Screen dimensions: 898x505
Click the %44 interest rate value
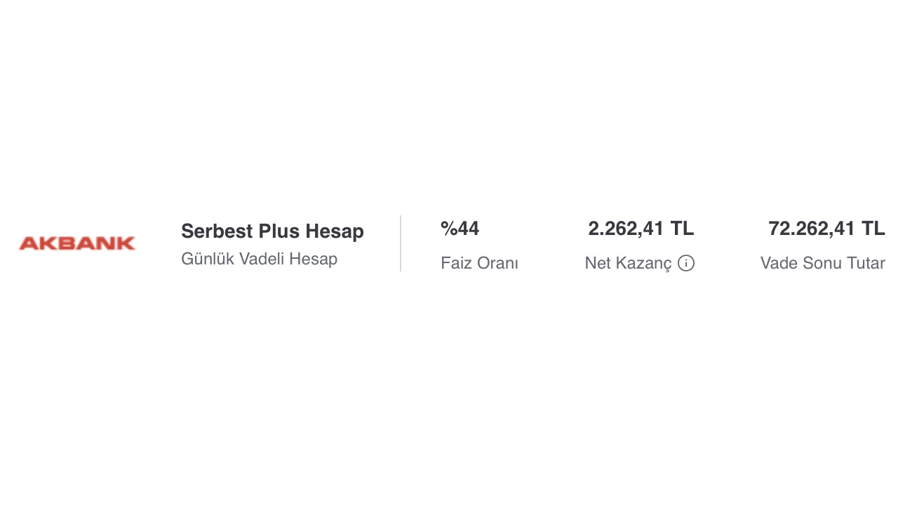click(x=460, y=229)
